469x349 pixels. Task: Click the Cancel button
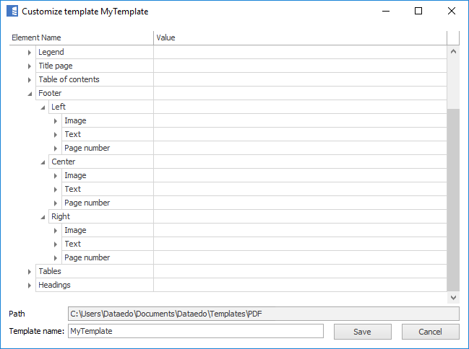click(x=430, y=332)
